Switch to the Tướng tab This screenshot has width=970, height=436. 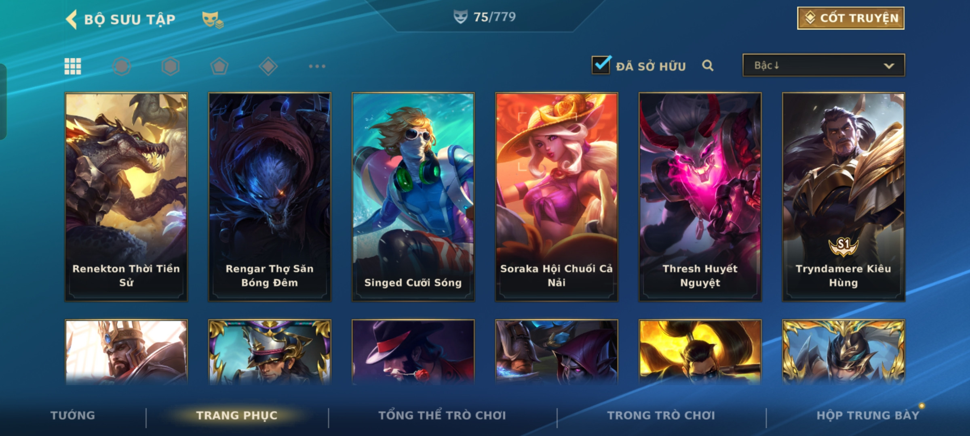[73, 415]
